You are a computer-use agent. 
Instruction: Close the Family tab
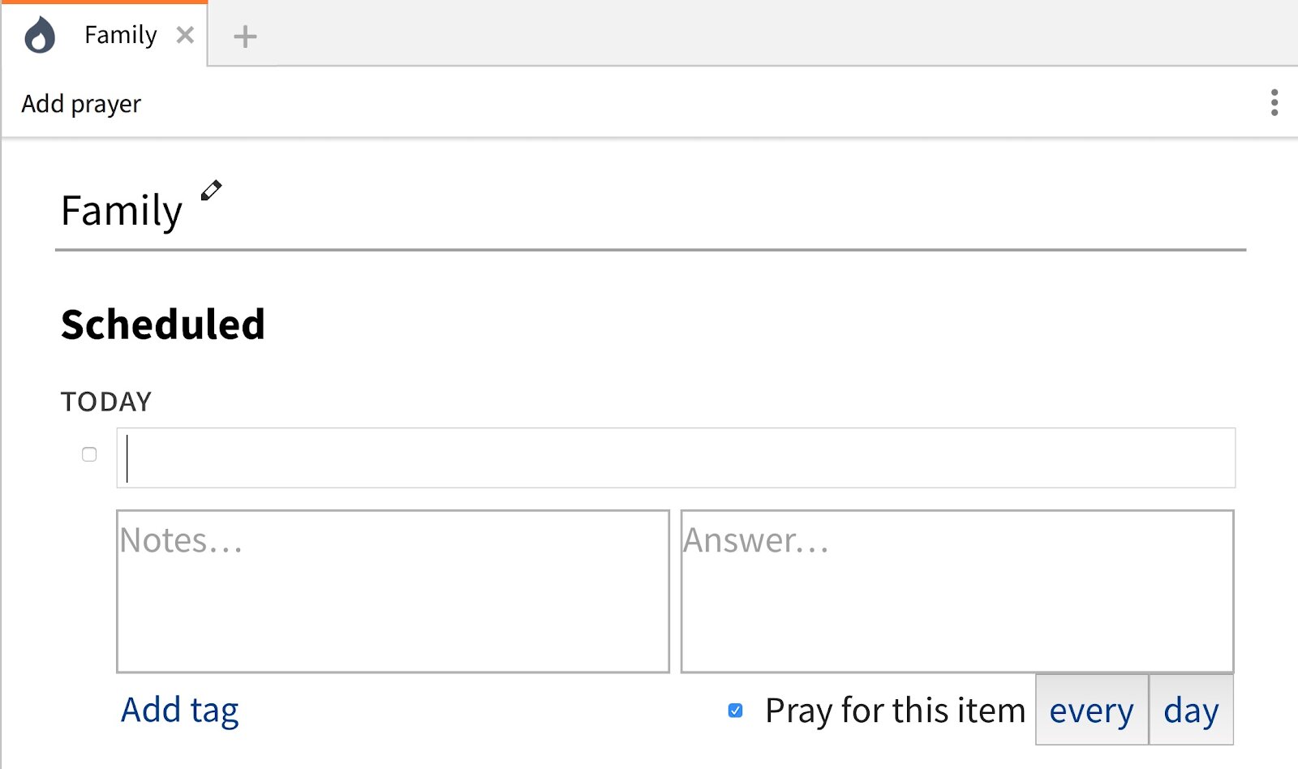[x=185, y=35]
